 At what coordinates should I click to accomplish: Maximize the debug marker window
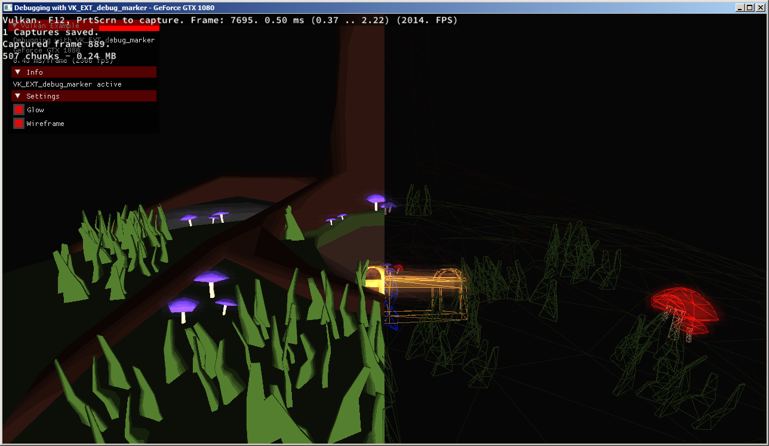point(750,8)
